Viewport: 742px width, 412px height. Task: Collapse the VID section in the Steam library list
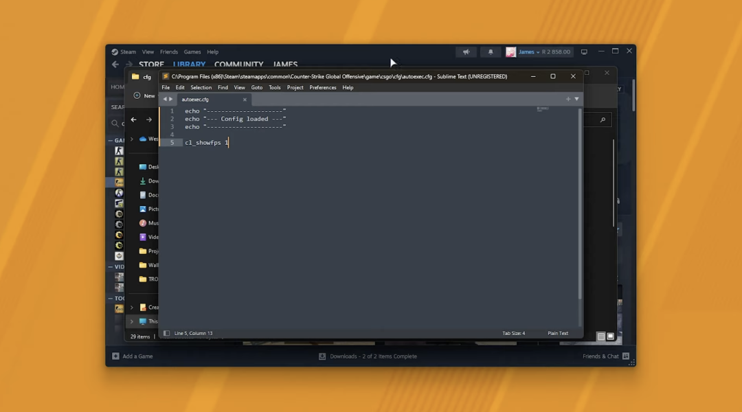pyautogui.click(x=110, y=267)
